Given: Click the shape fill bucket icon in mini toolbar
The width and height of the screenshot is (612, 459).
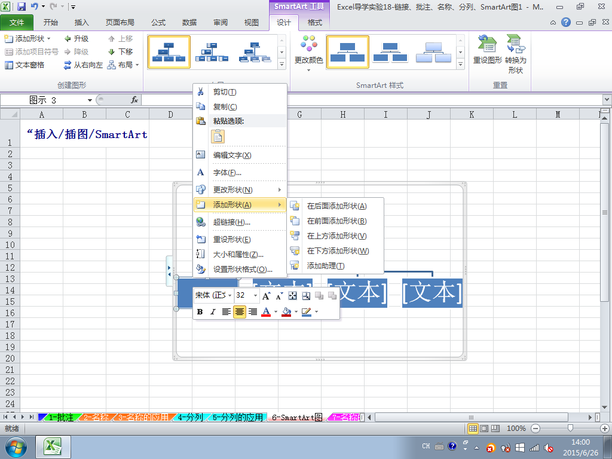Looking at the screenshot, I should [286, 311].
